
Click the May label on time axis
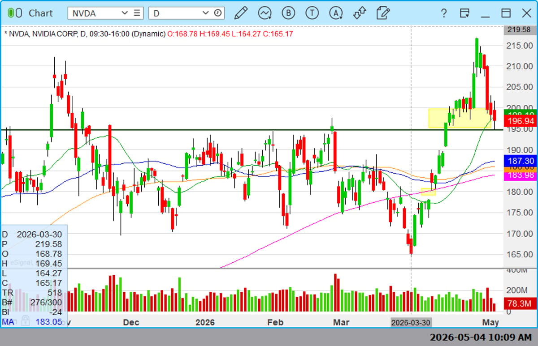491,322
